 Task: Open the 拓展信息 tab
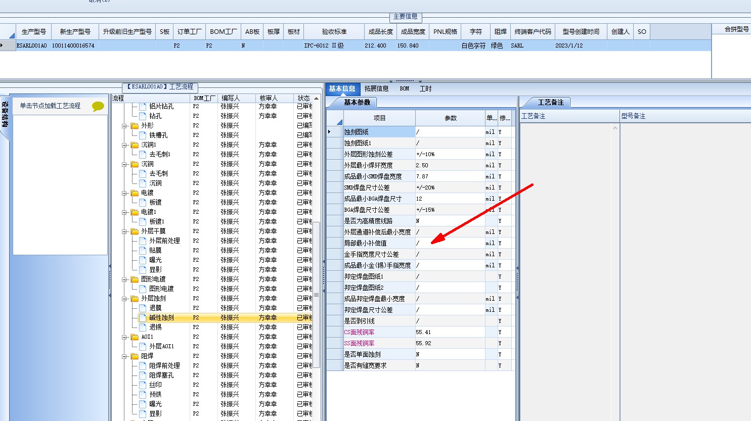tap(377, 89)
